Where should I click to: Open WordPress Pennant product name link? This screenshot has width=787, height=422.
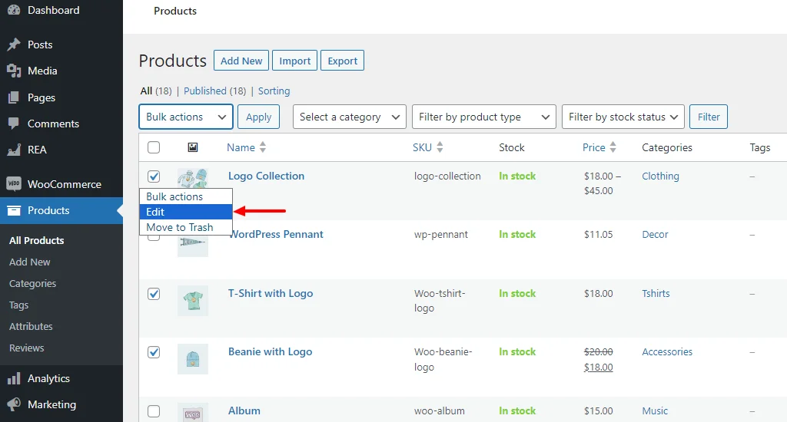[x=276, y=234]
